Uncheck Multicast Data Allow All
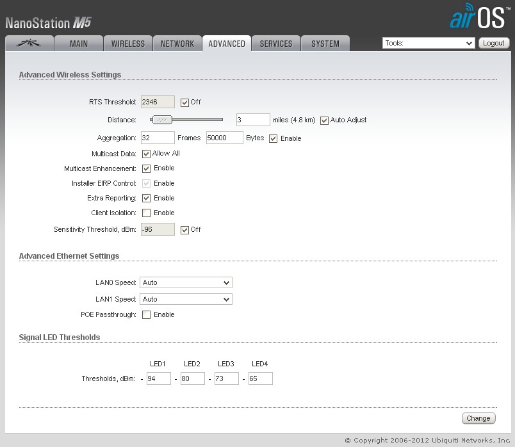The width and height of the screenshot is (515, 447). pos(146,154)
